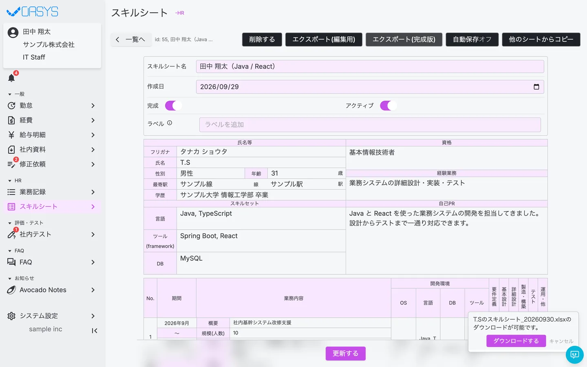This screenshot has width=587, height=367.
Task: Click the スキルシート名 input field
Action: pyautogui.click(x=370, y=66)
